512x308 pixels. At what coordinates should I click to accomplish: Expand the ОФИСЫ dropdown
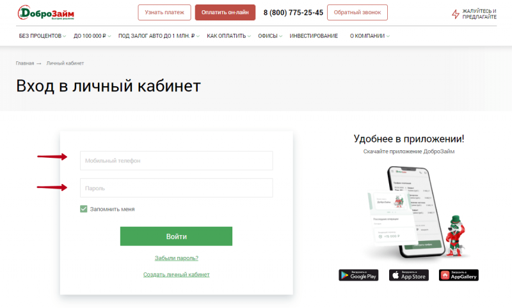coord(270,36)
